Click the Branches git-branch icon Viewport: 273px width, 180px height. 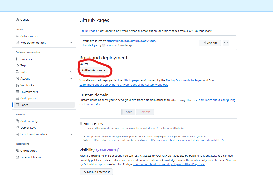pos(17,59)
